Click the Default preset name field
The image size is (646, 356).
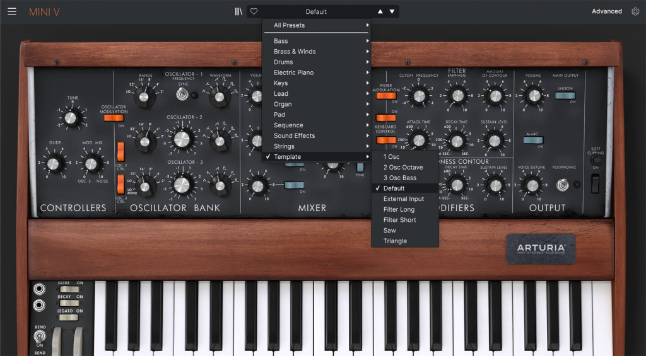[316, 11]
